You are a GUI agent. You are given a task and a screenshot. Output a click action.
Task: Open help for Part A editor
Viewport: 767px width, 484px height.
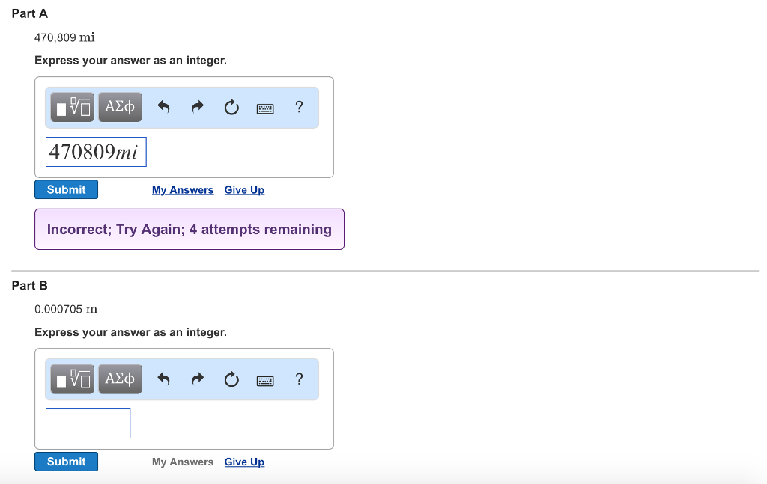300,107
